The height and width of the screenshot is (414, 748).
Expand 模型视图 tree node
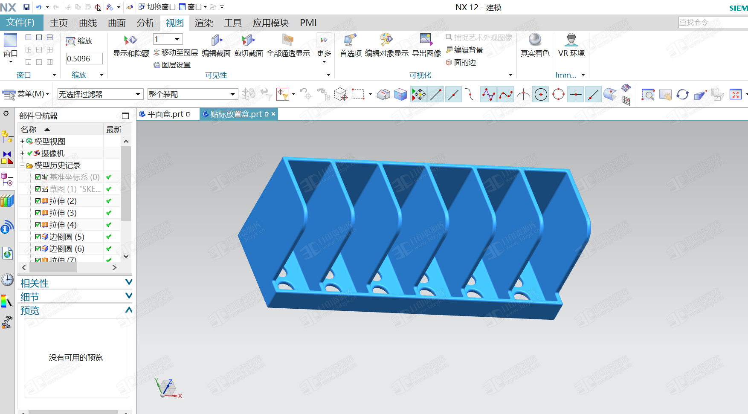(22, 141)
